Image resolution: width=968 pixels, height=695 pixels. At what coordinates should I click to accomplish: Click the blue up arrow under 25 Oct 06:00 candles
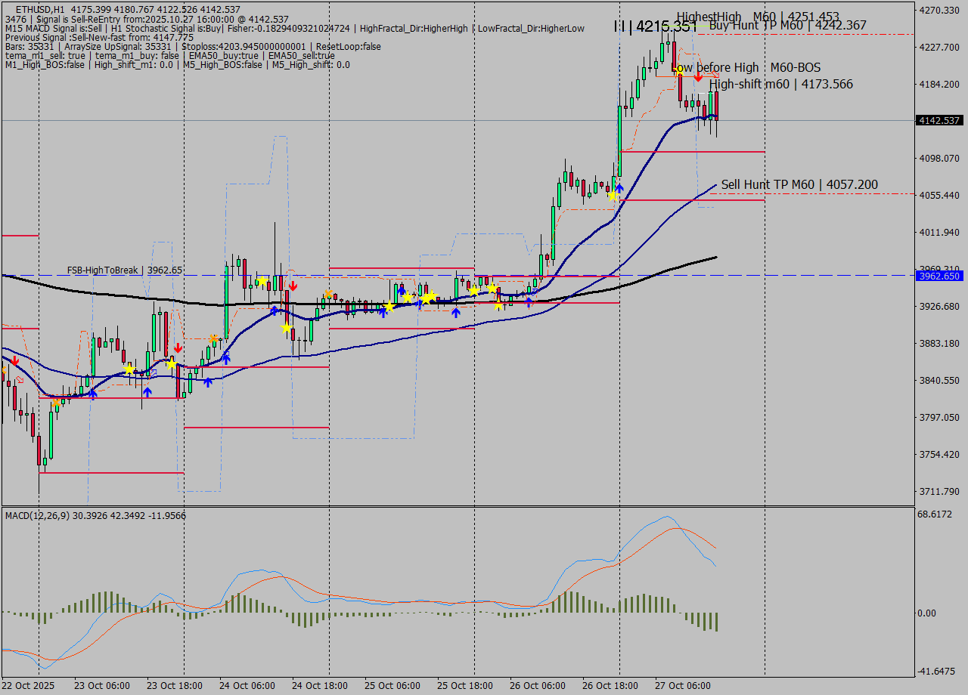click(x=383, y=313)
